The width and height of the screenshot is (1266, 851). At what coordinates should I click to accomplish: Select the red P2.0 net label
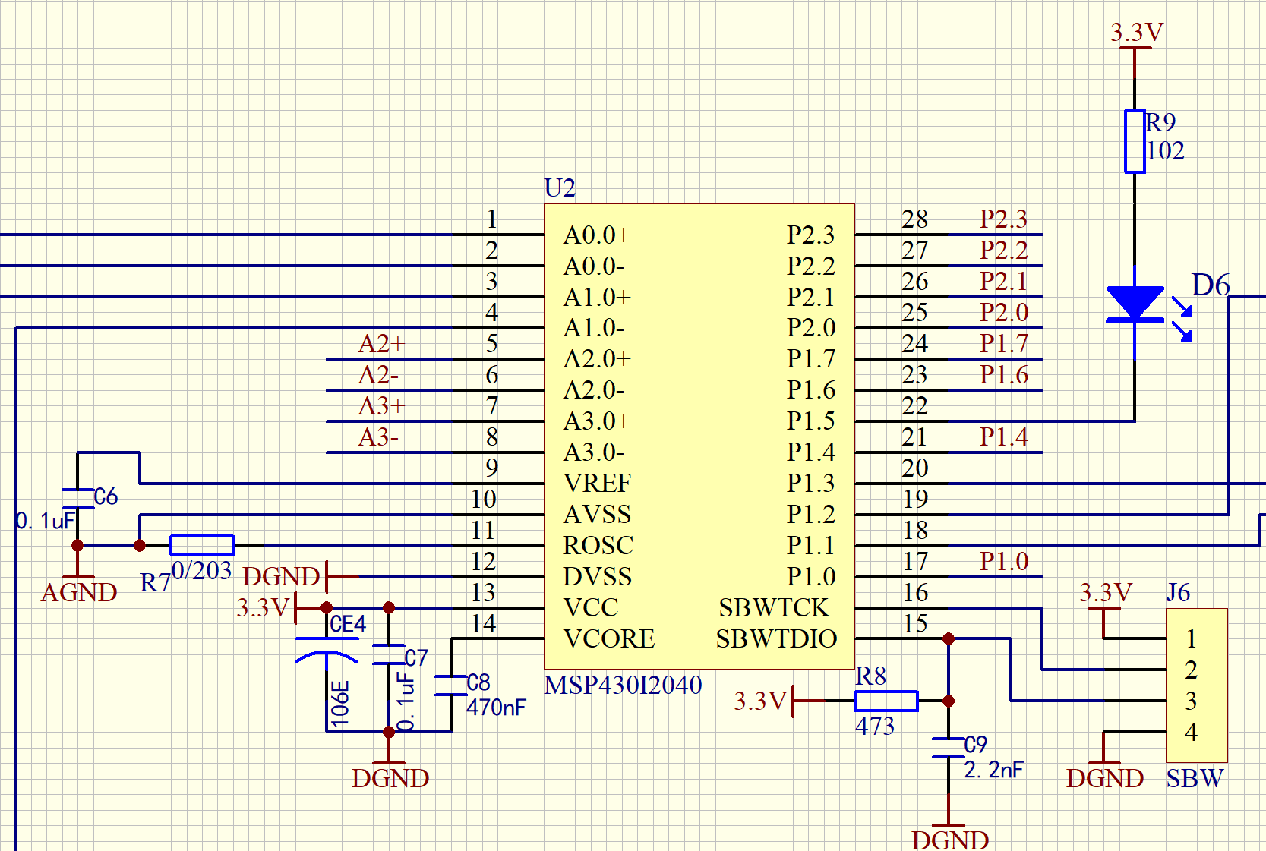click(x=1003, y=312)
